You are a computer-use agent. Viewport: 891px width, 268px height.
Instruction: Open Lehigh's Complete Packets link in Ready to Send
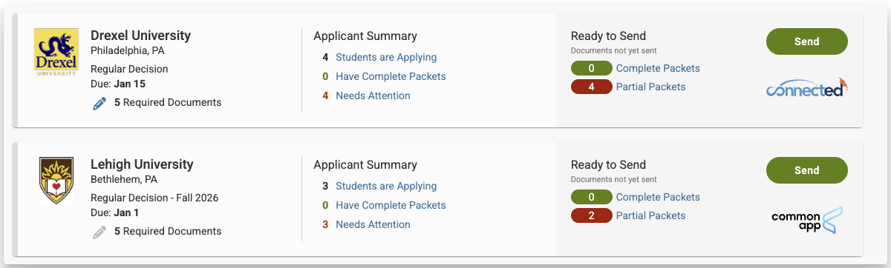point(658,197)
